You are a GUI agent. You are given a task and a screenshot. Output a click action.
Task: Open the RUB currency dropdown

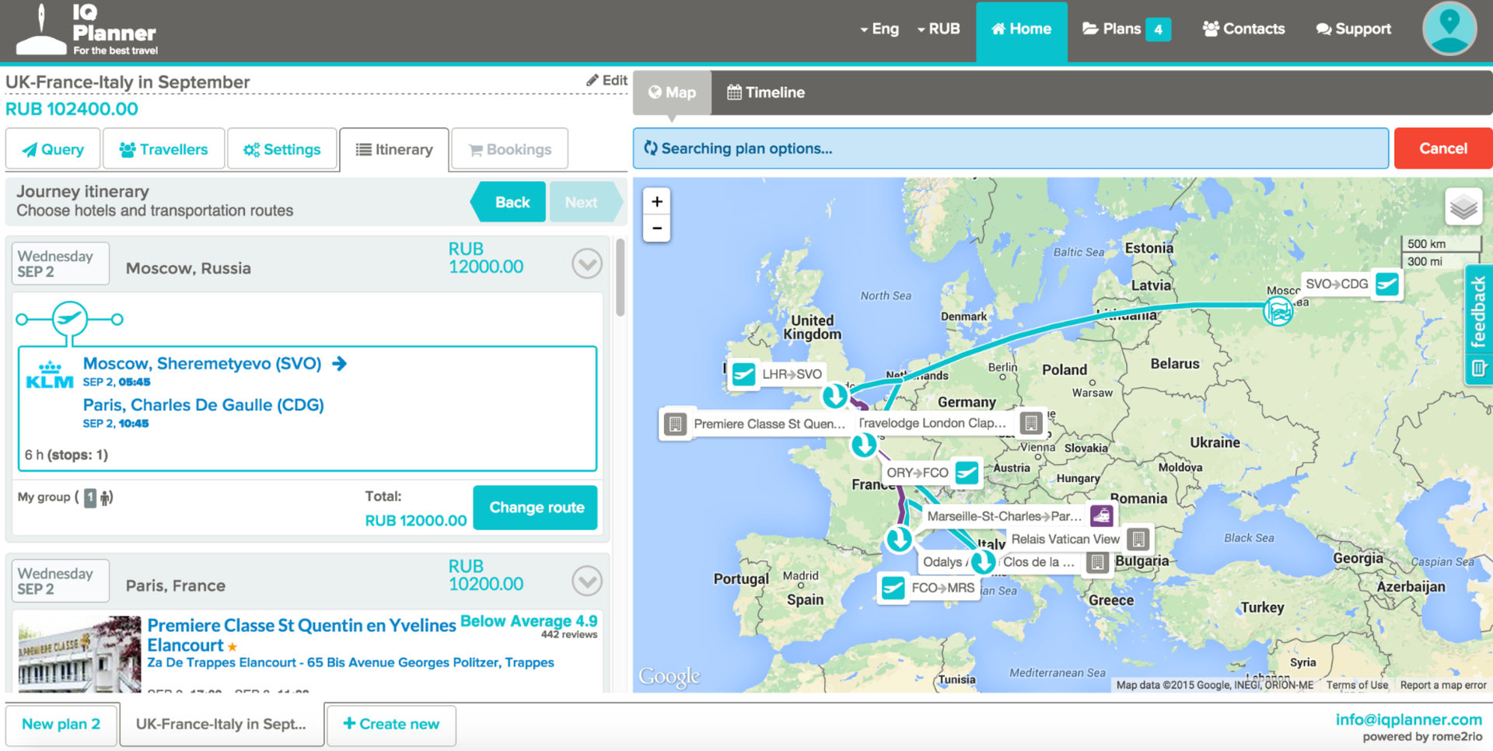939,29
